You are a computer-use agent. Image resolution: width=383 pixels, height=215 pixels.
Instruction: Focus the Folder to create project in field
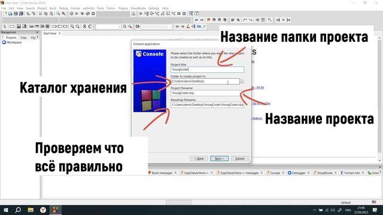click(x=205, y=81)
